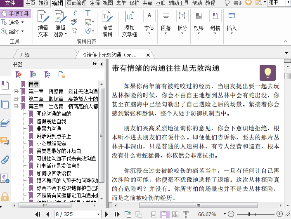Screen dimensions: 291x219
Task: Click the add new bookmark icon
Action: click(33, 74)
